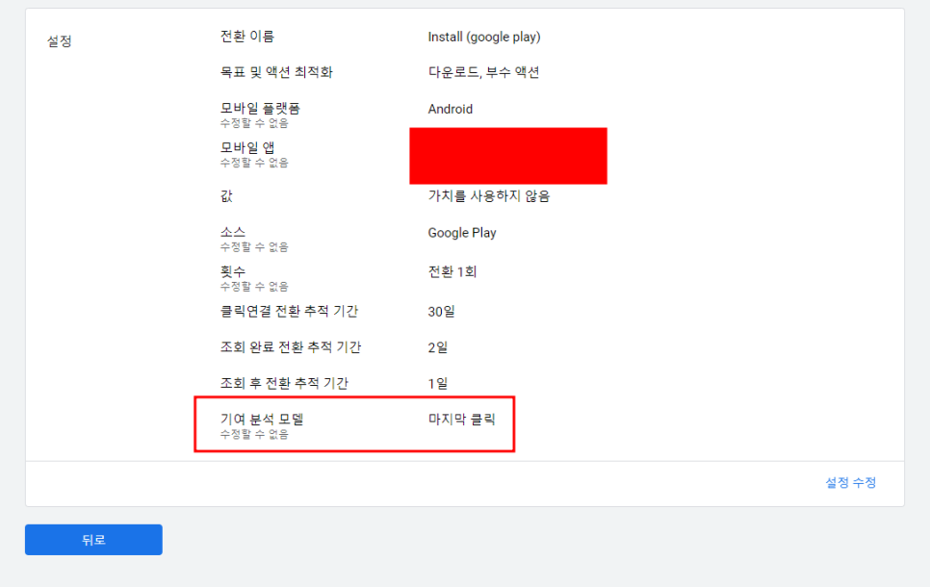
Task: Click the 클릭연결 전환 추적 기간 label
Action: 290,311
